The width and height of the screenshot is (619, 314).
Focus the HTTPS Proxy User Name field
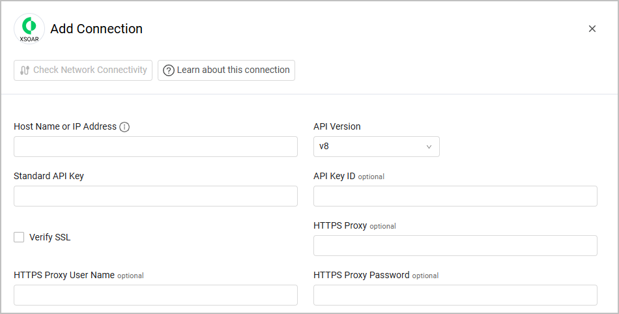(x=155, y=295)
